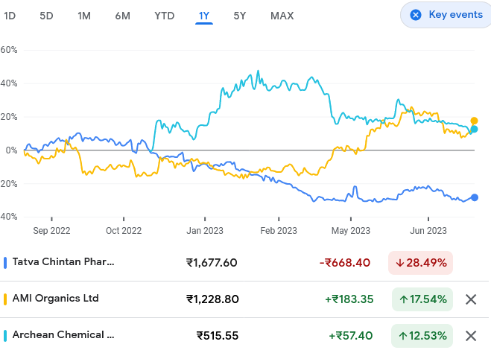Remove Archean Chemical from comparison
Screen dimensions: 491x353
click(x=471, y=336)
